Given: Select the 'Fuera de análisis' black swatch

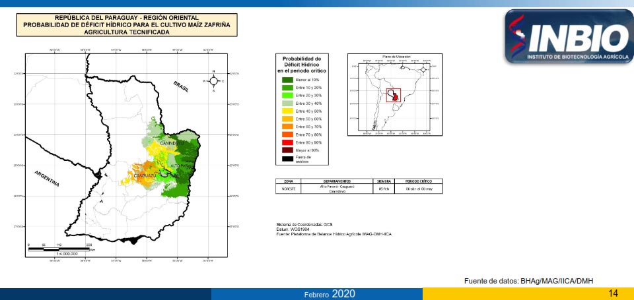Looking at the screenshot, I should (288, 158).
